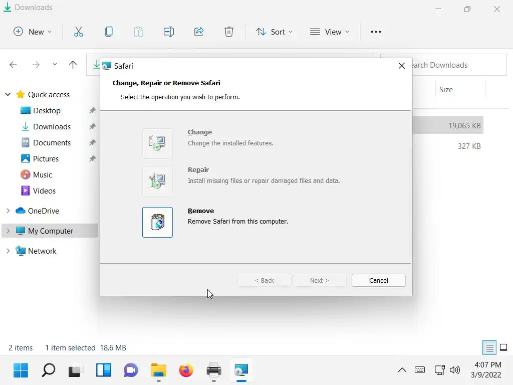513x385 pixels.
Task: Open the Chat app on taskbar
Action: click(131, 370)
